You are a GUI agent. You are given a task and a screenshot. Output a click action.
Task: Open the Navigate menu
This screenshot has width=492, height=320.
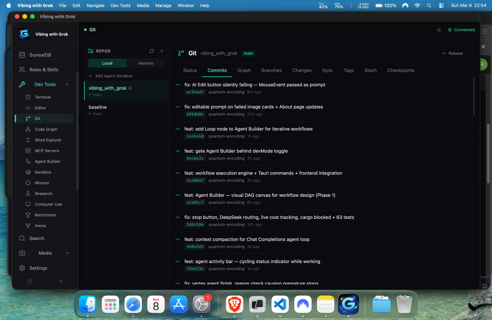[95, 5]
